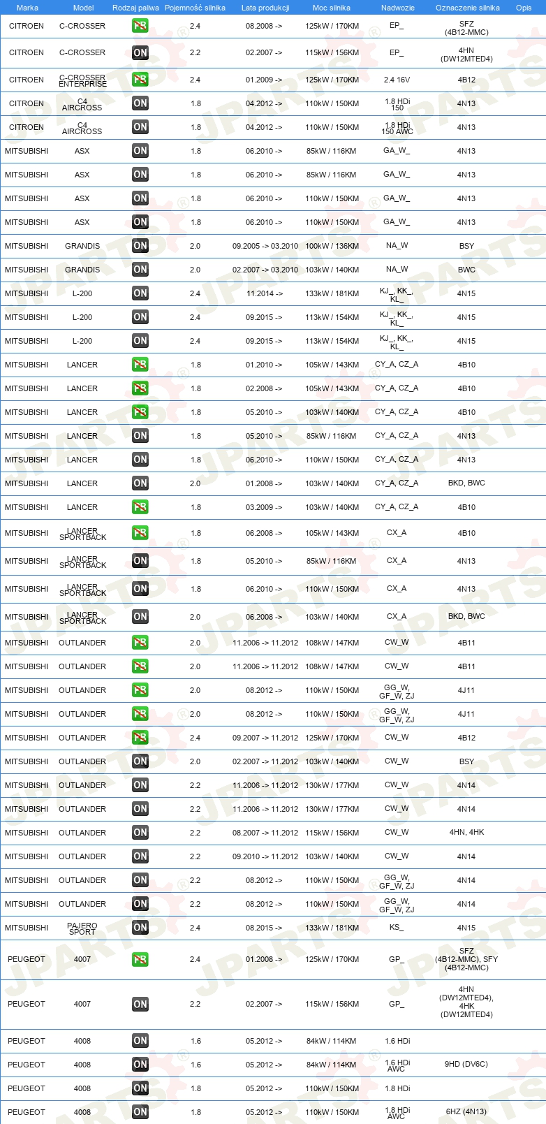Click the Lata produkcji column header
The height and width of the screenshot is (1124, 546).
[x=265, y=8]
